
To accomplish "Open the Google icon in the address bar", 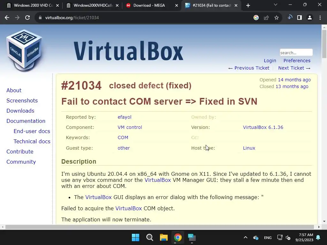I will 256,18.
